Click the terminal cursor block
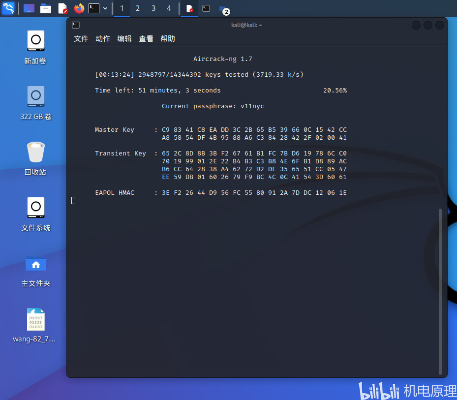This screenshot has height=400, width=457. click(73, 201)
